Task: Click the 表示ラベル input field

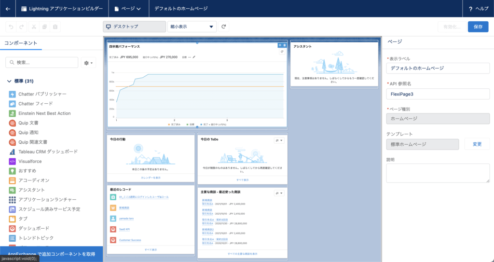Action: 438,69
